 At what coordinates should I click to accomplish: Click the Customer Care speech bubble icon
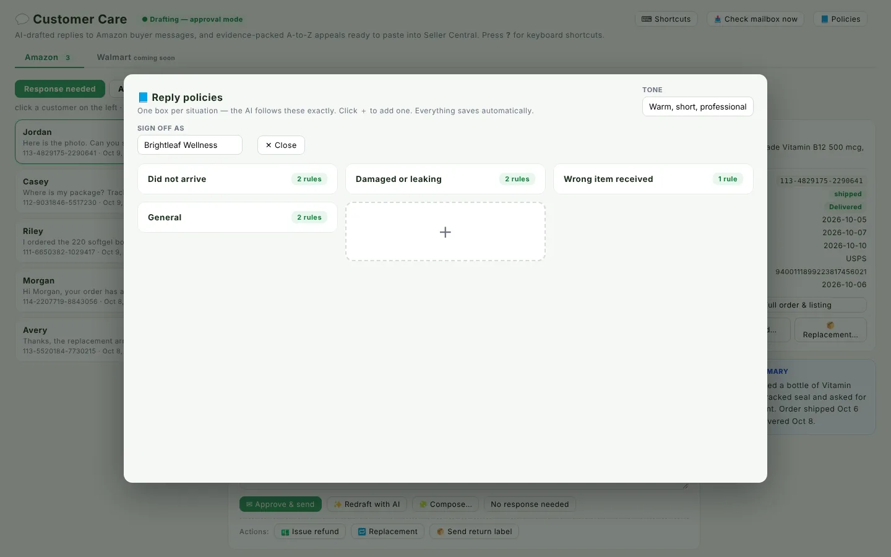pos(22,19)
